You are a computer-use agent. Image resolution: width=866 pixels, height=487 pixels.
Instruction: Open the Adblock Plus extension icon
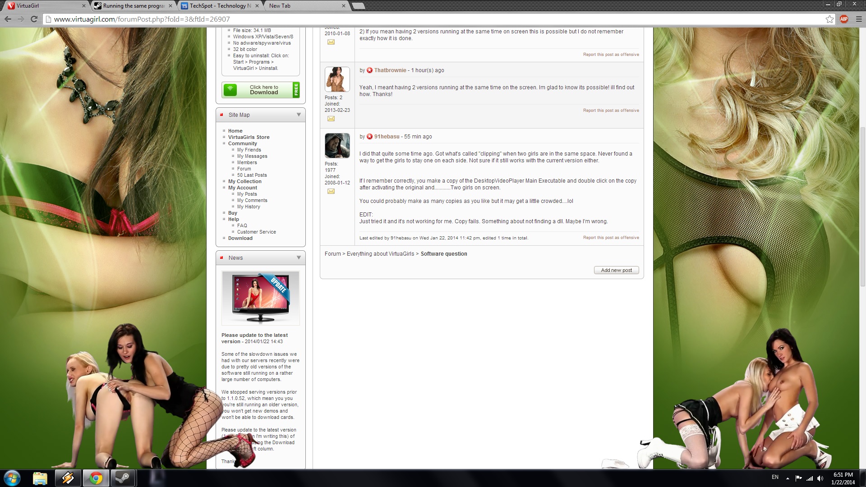pyautogui.click(x=844, y=19)
